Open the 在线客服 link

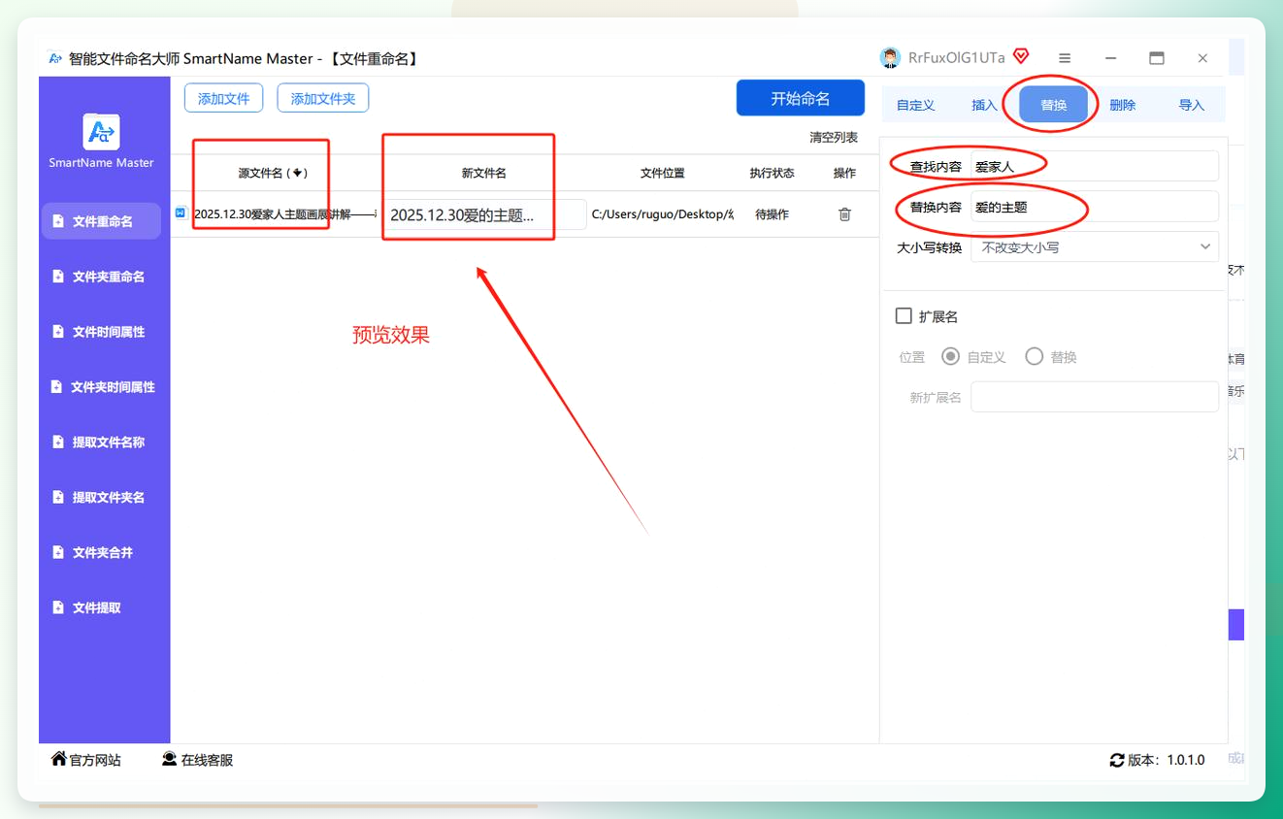198,760
